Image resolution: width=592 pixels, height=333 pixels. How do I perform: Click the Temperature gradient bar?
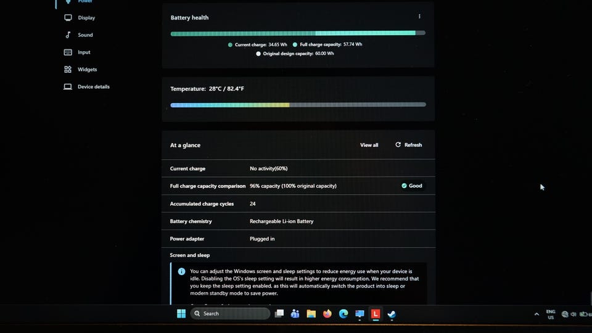[298, 105]
